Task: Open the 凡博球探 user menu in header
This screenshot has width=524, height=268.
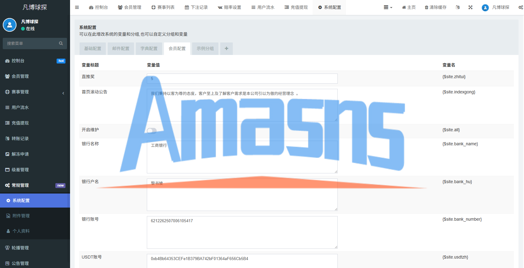Action: point(496,7)
